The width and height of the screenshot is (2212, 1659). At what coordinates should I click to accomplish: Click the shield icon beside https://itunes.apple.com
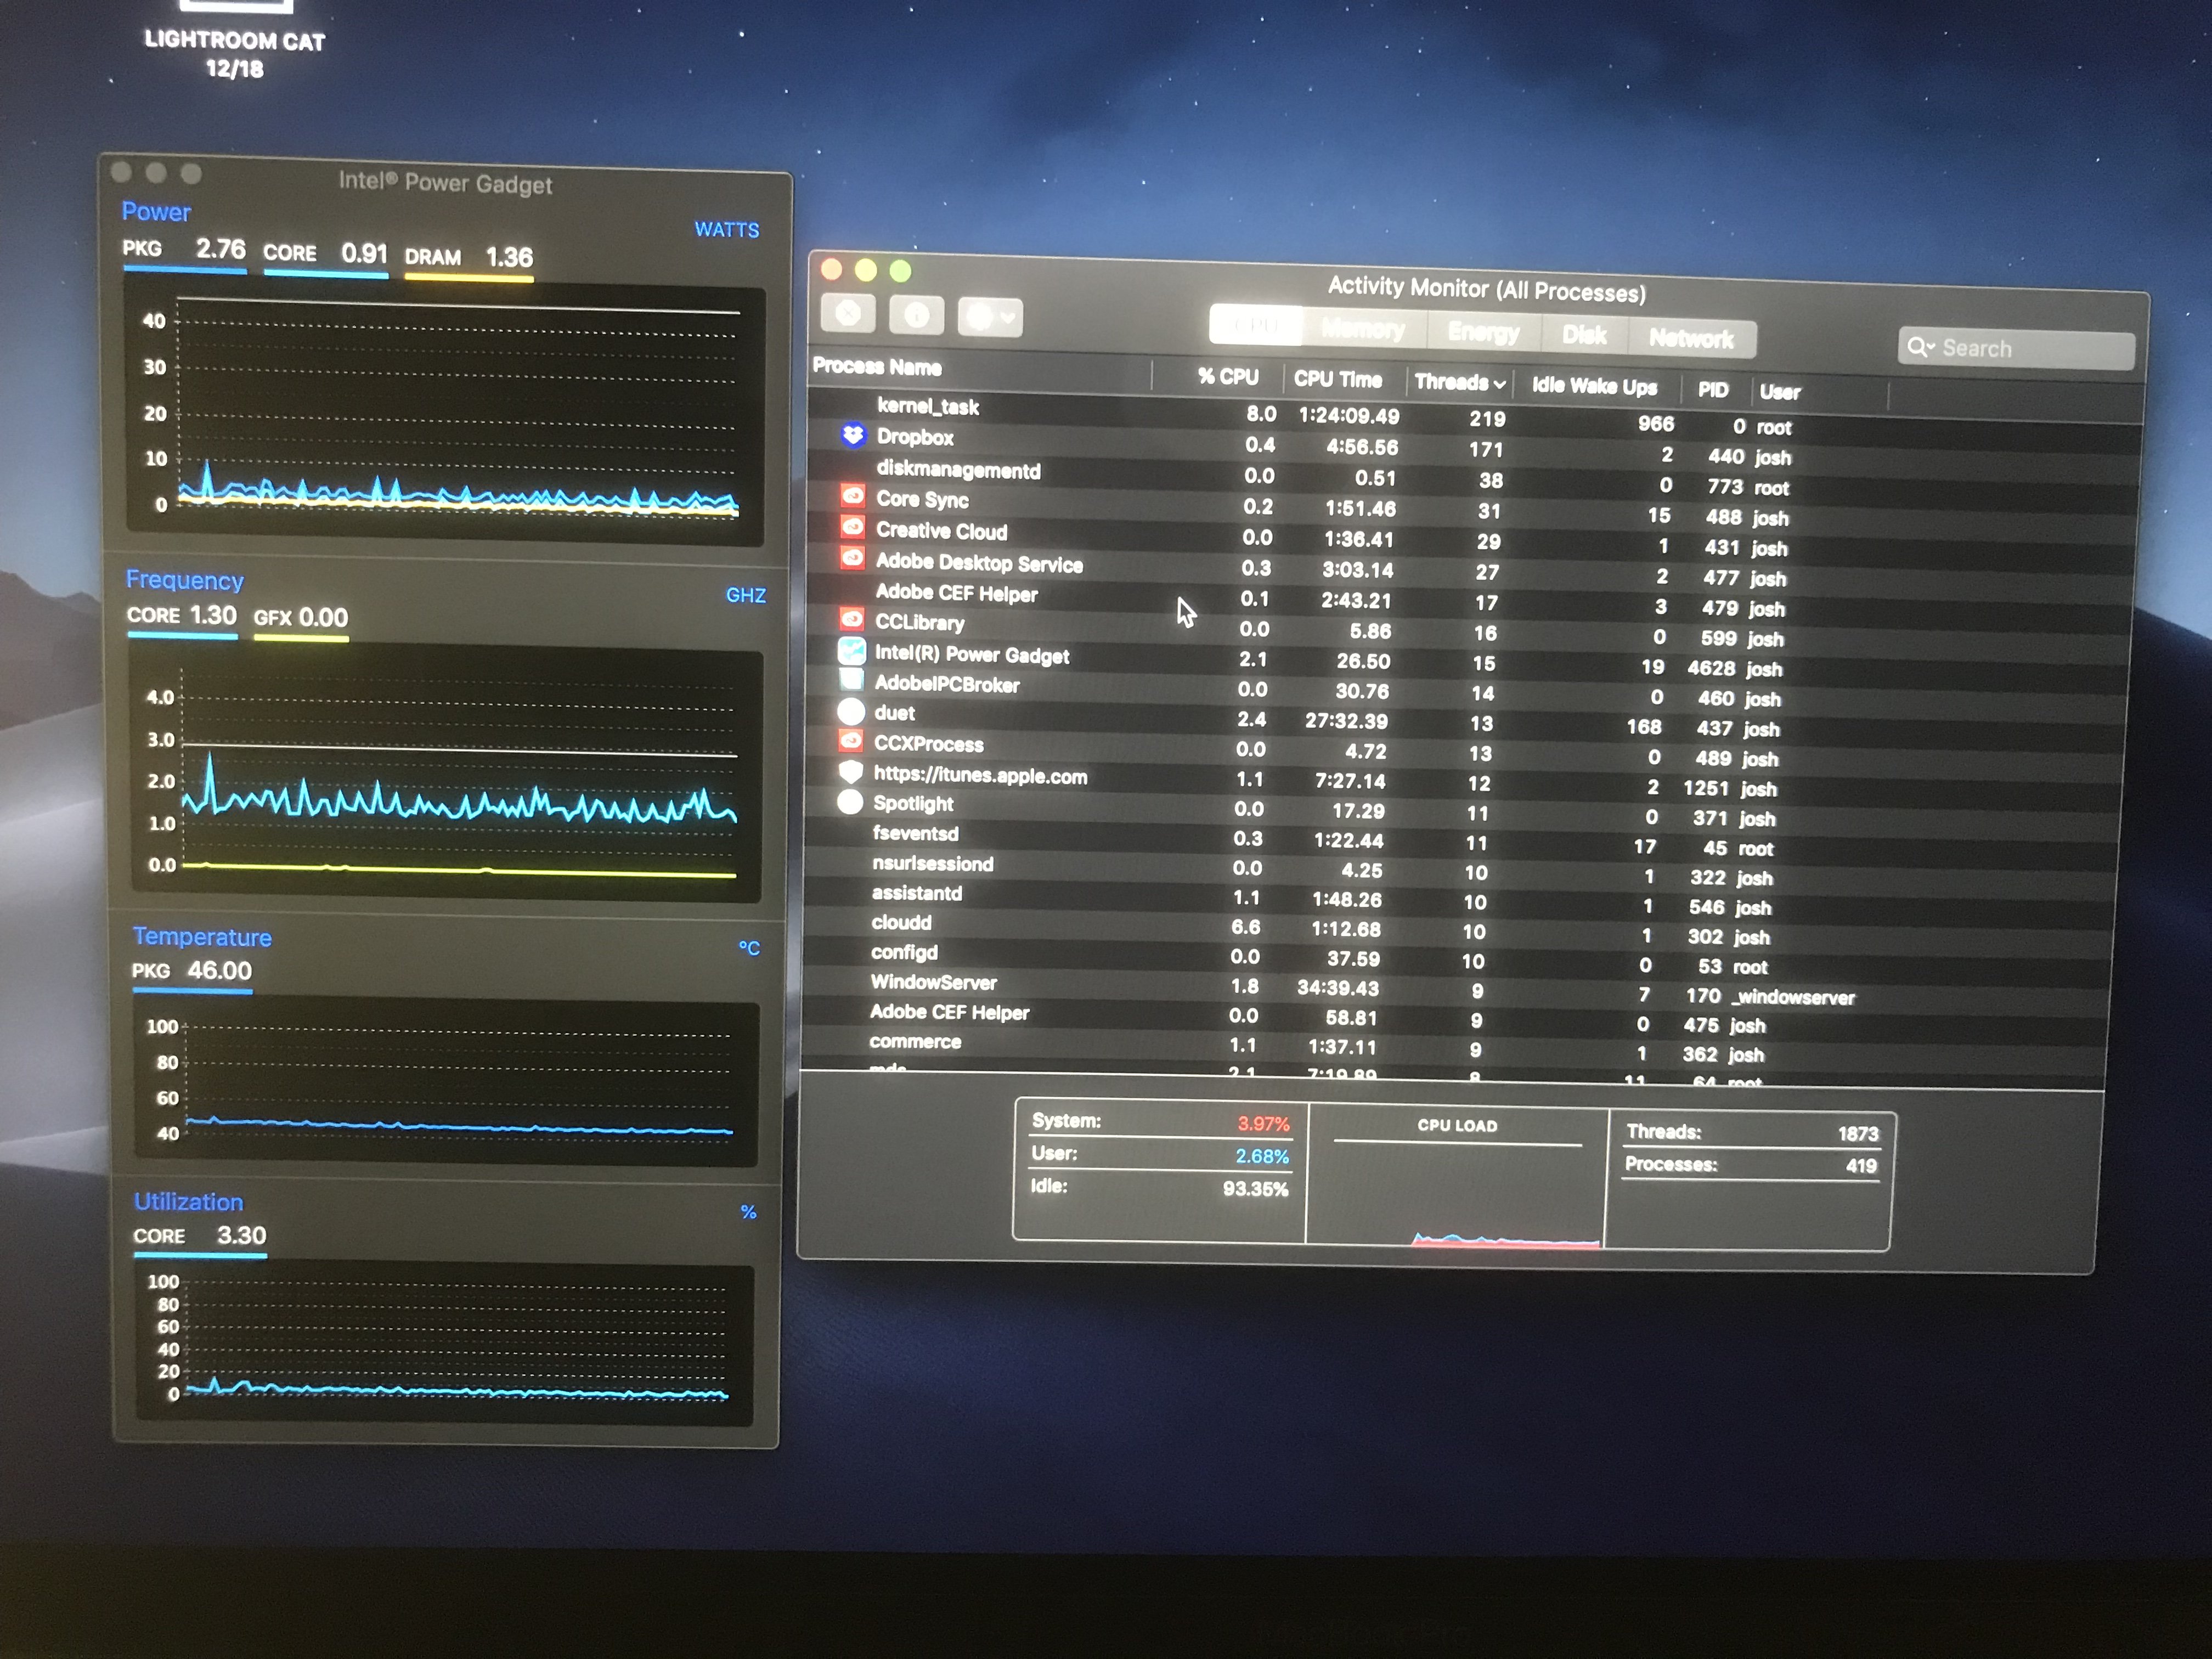click(x=850, y=772)
